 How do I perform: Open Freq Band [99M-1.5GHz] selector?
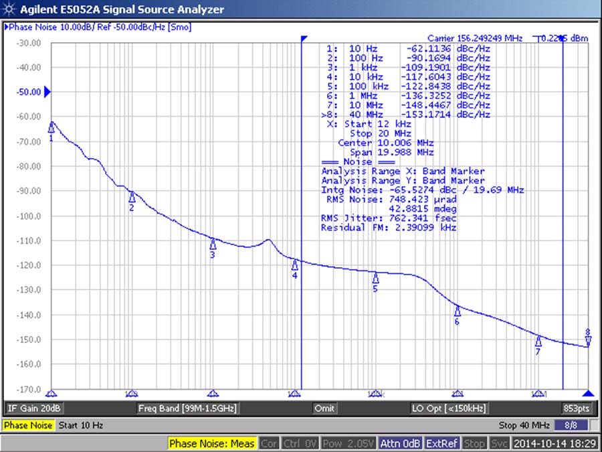click(187, 408)
